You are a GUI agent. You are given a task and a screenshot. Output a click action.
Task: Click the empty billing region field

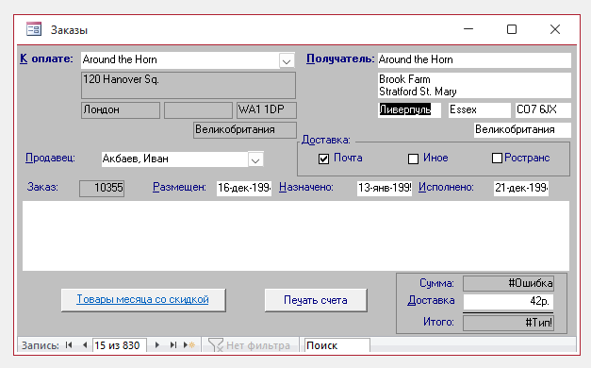198,110
